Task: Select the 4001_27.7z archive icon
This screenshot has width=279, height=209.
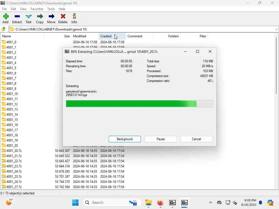Action: pos(4,187)
